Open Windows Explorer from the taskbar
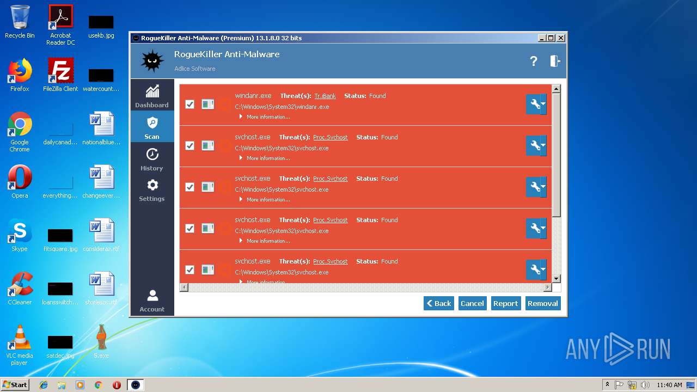Screen dimensions: 697x392 (62, 385)
